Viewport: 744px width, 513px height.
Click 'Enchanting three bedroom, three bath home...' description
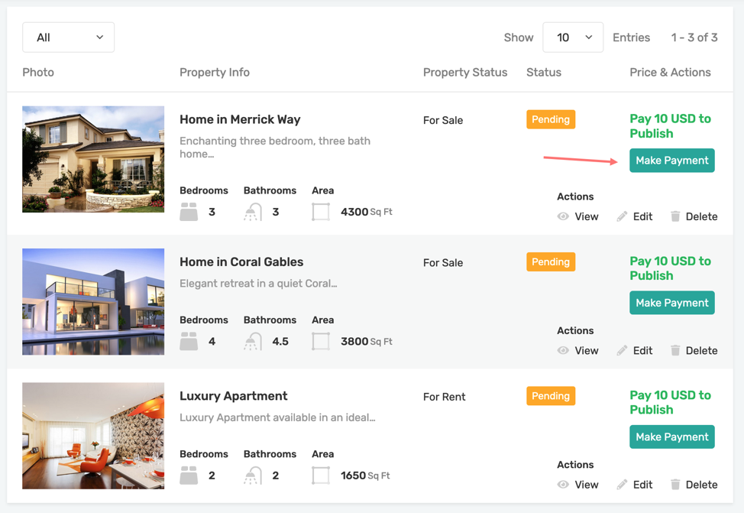tap(275, 148)
